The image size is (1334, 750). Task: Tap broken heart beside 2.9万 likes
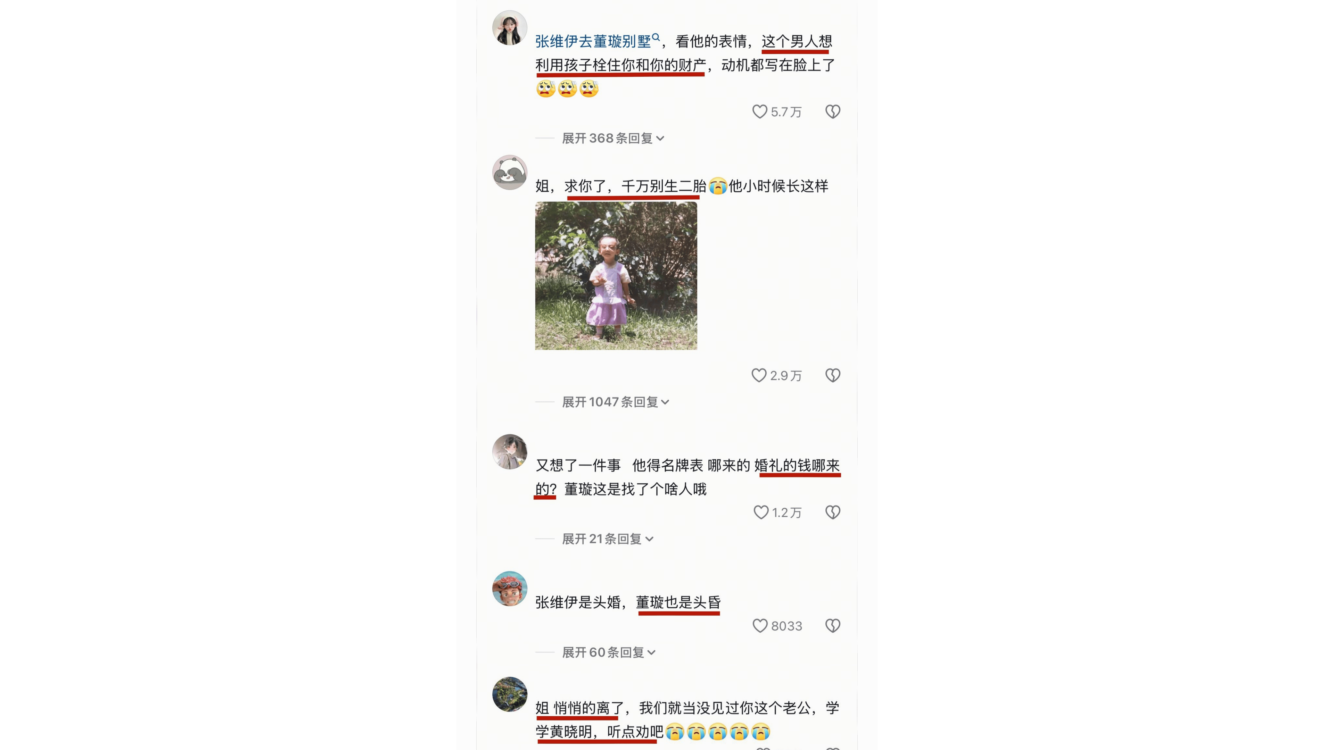tap(833, 375)
